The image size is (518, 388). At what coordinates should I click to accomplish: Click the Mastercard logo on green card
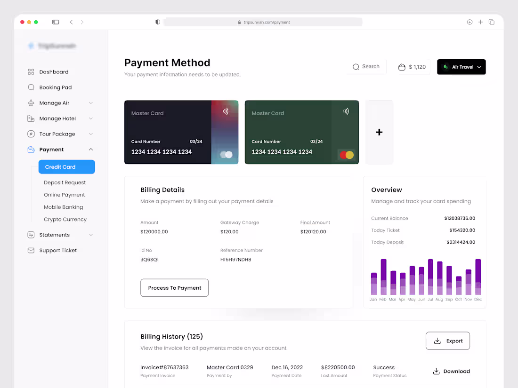click(x=347, y=155)
